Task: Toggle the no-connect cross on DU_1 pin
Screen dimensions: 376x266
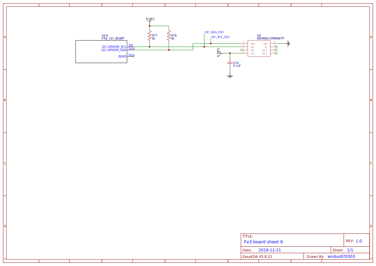Action: point(276,53)
